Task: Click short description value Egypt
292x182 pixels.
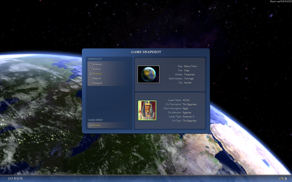Action: point(185,108)
